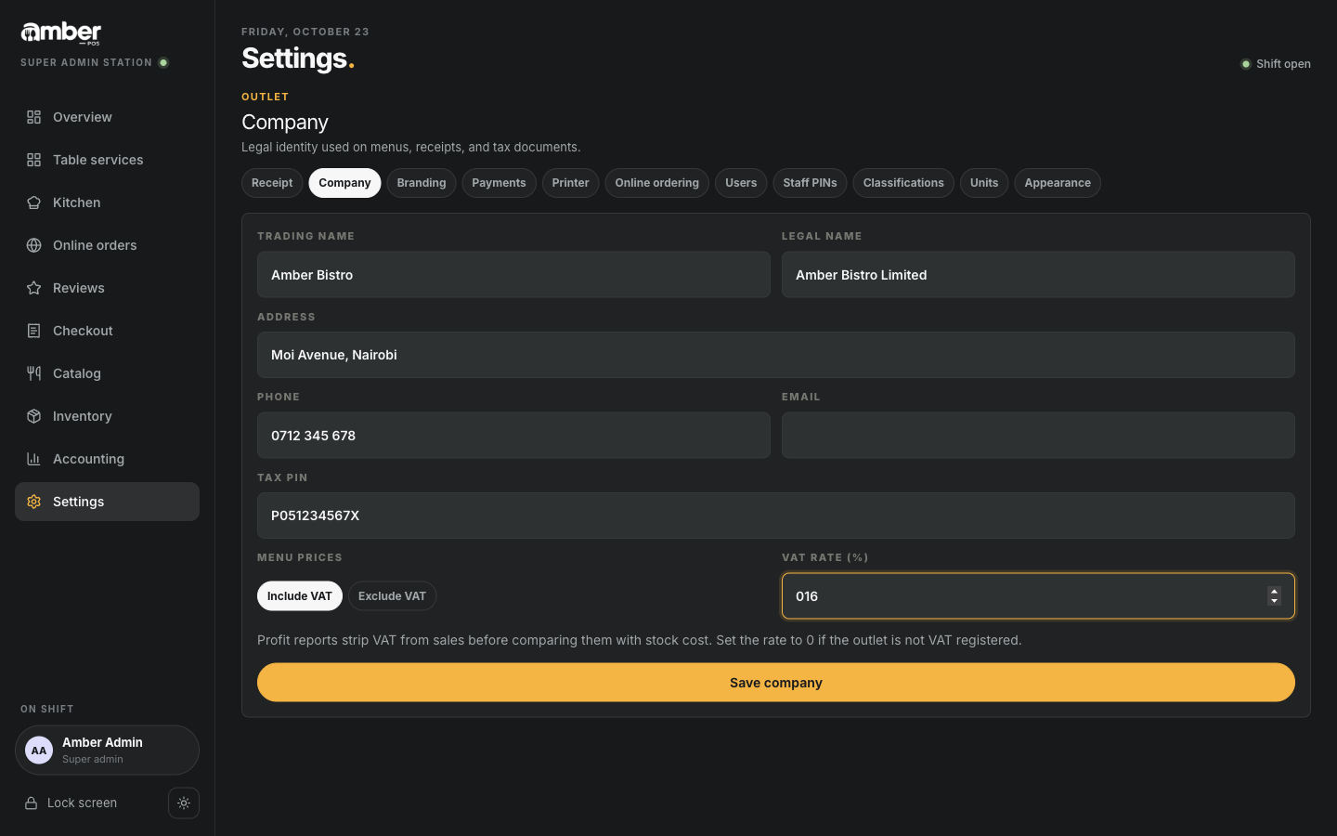Click the Table services grid icon

[33, 160]
